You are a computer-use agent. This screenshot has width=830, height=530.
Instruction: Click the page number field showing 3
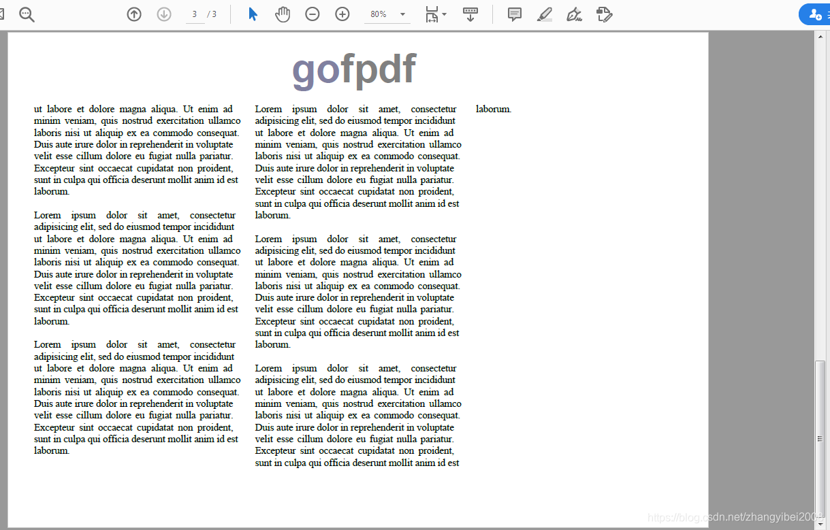pos(195,14)
